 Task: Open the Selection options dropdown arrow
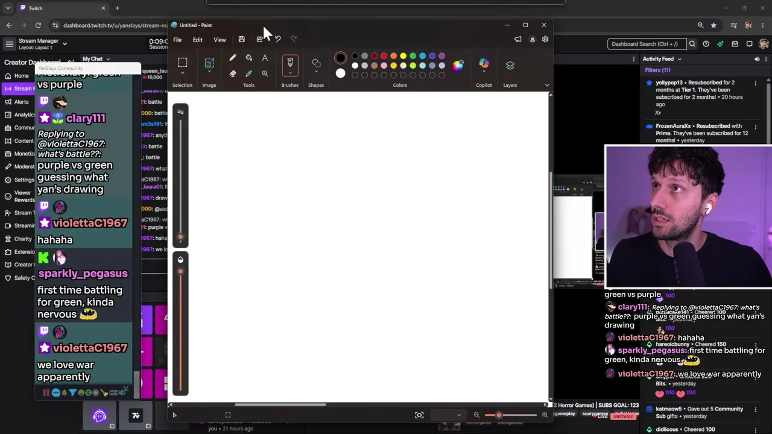click(182, 73)
